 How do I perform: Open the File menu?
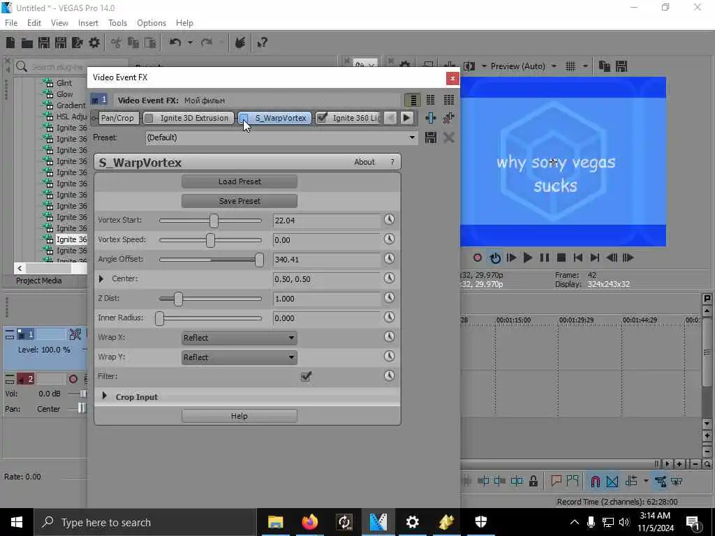tap(11, 23)
